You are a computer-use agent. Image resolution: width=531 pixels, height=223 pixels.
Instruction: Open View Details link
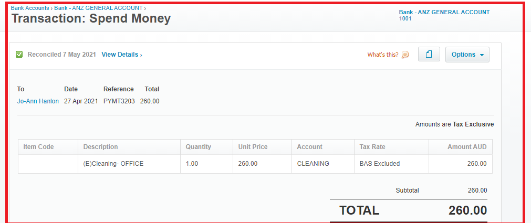point(122,55)
